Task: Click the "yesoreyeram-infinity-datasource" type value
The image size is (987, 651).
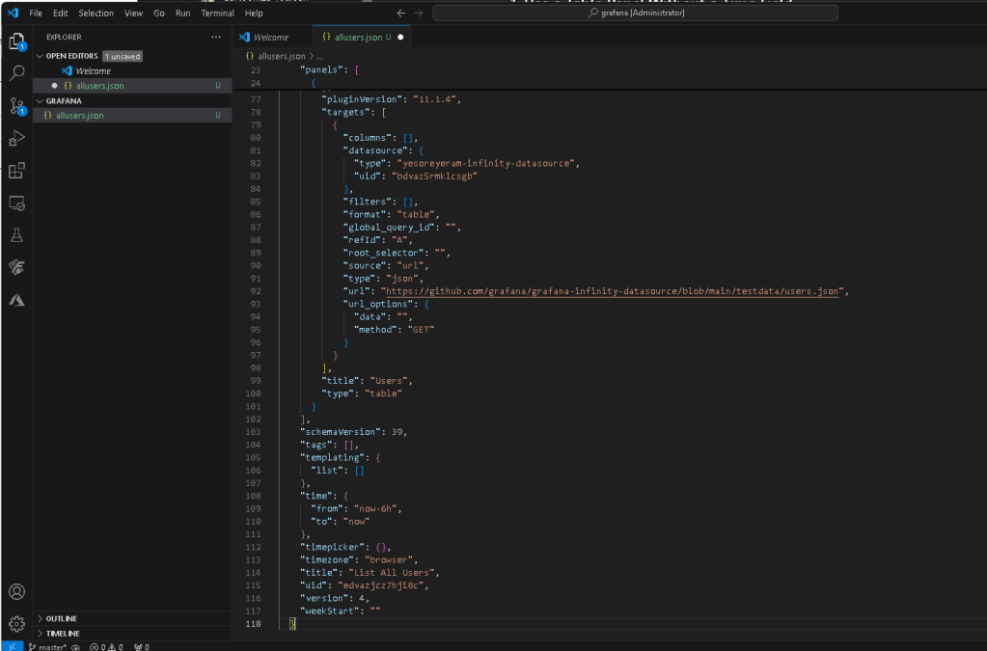Action: point(486,163)
